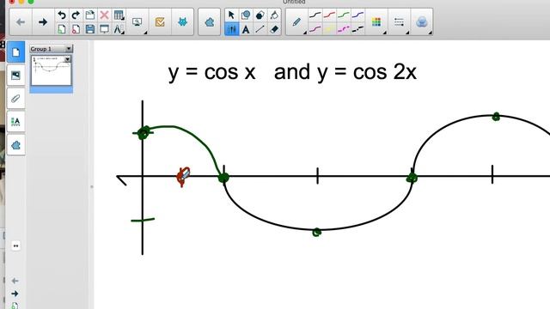Pick the red solid pen style

point(329,15)
